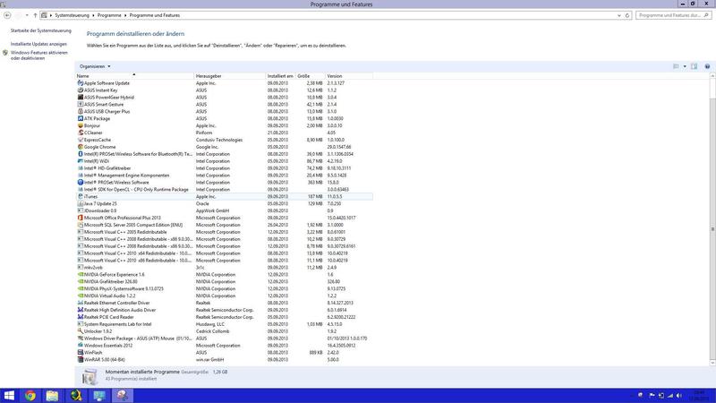The height and width of the screenshot is (403, 716).
Task: Click the Microsoft Office Professional Plus icon
Action: pos(81,218)
